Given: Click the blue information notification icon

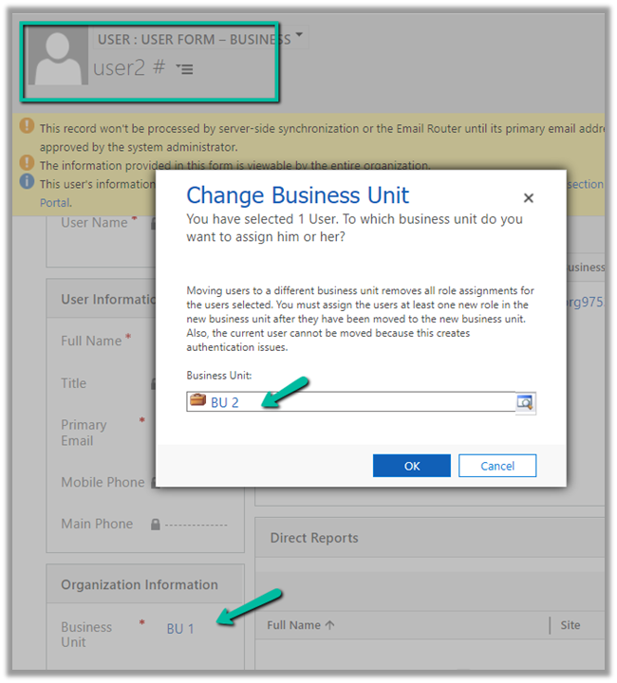Looking at the screenshot, I should click(27, 182).
